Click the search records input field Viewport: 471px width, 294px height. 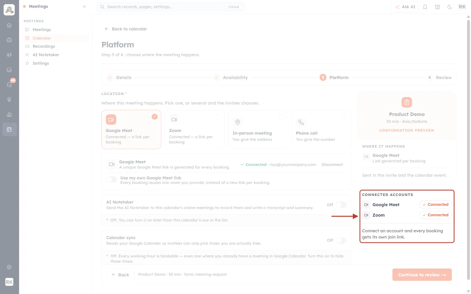[171, 7]
